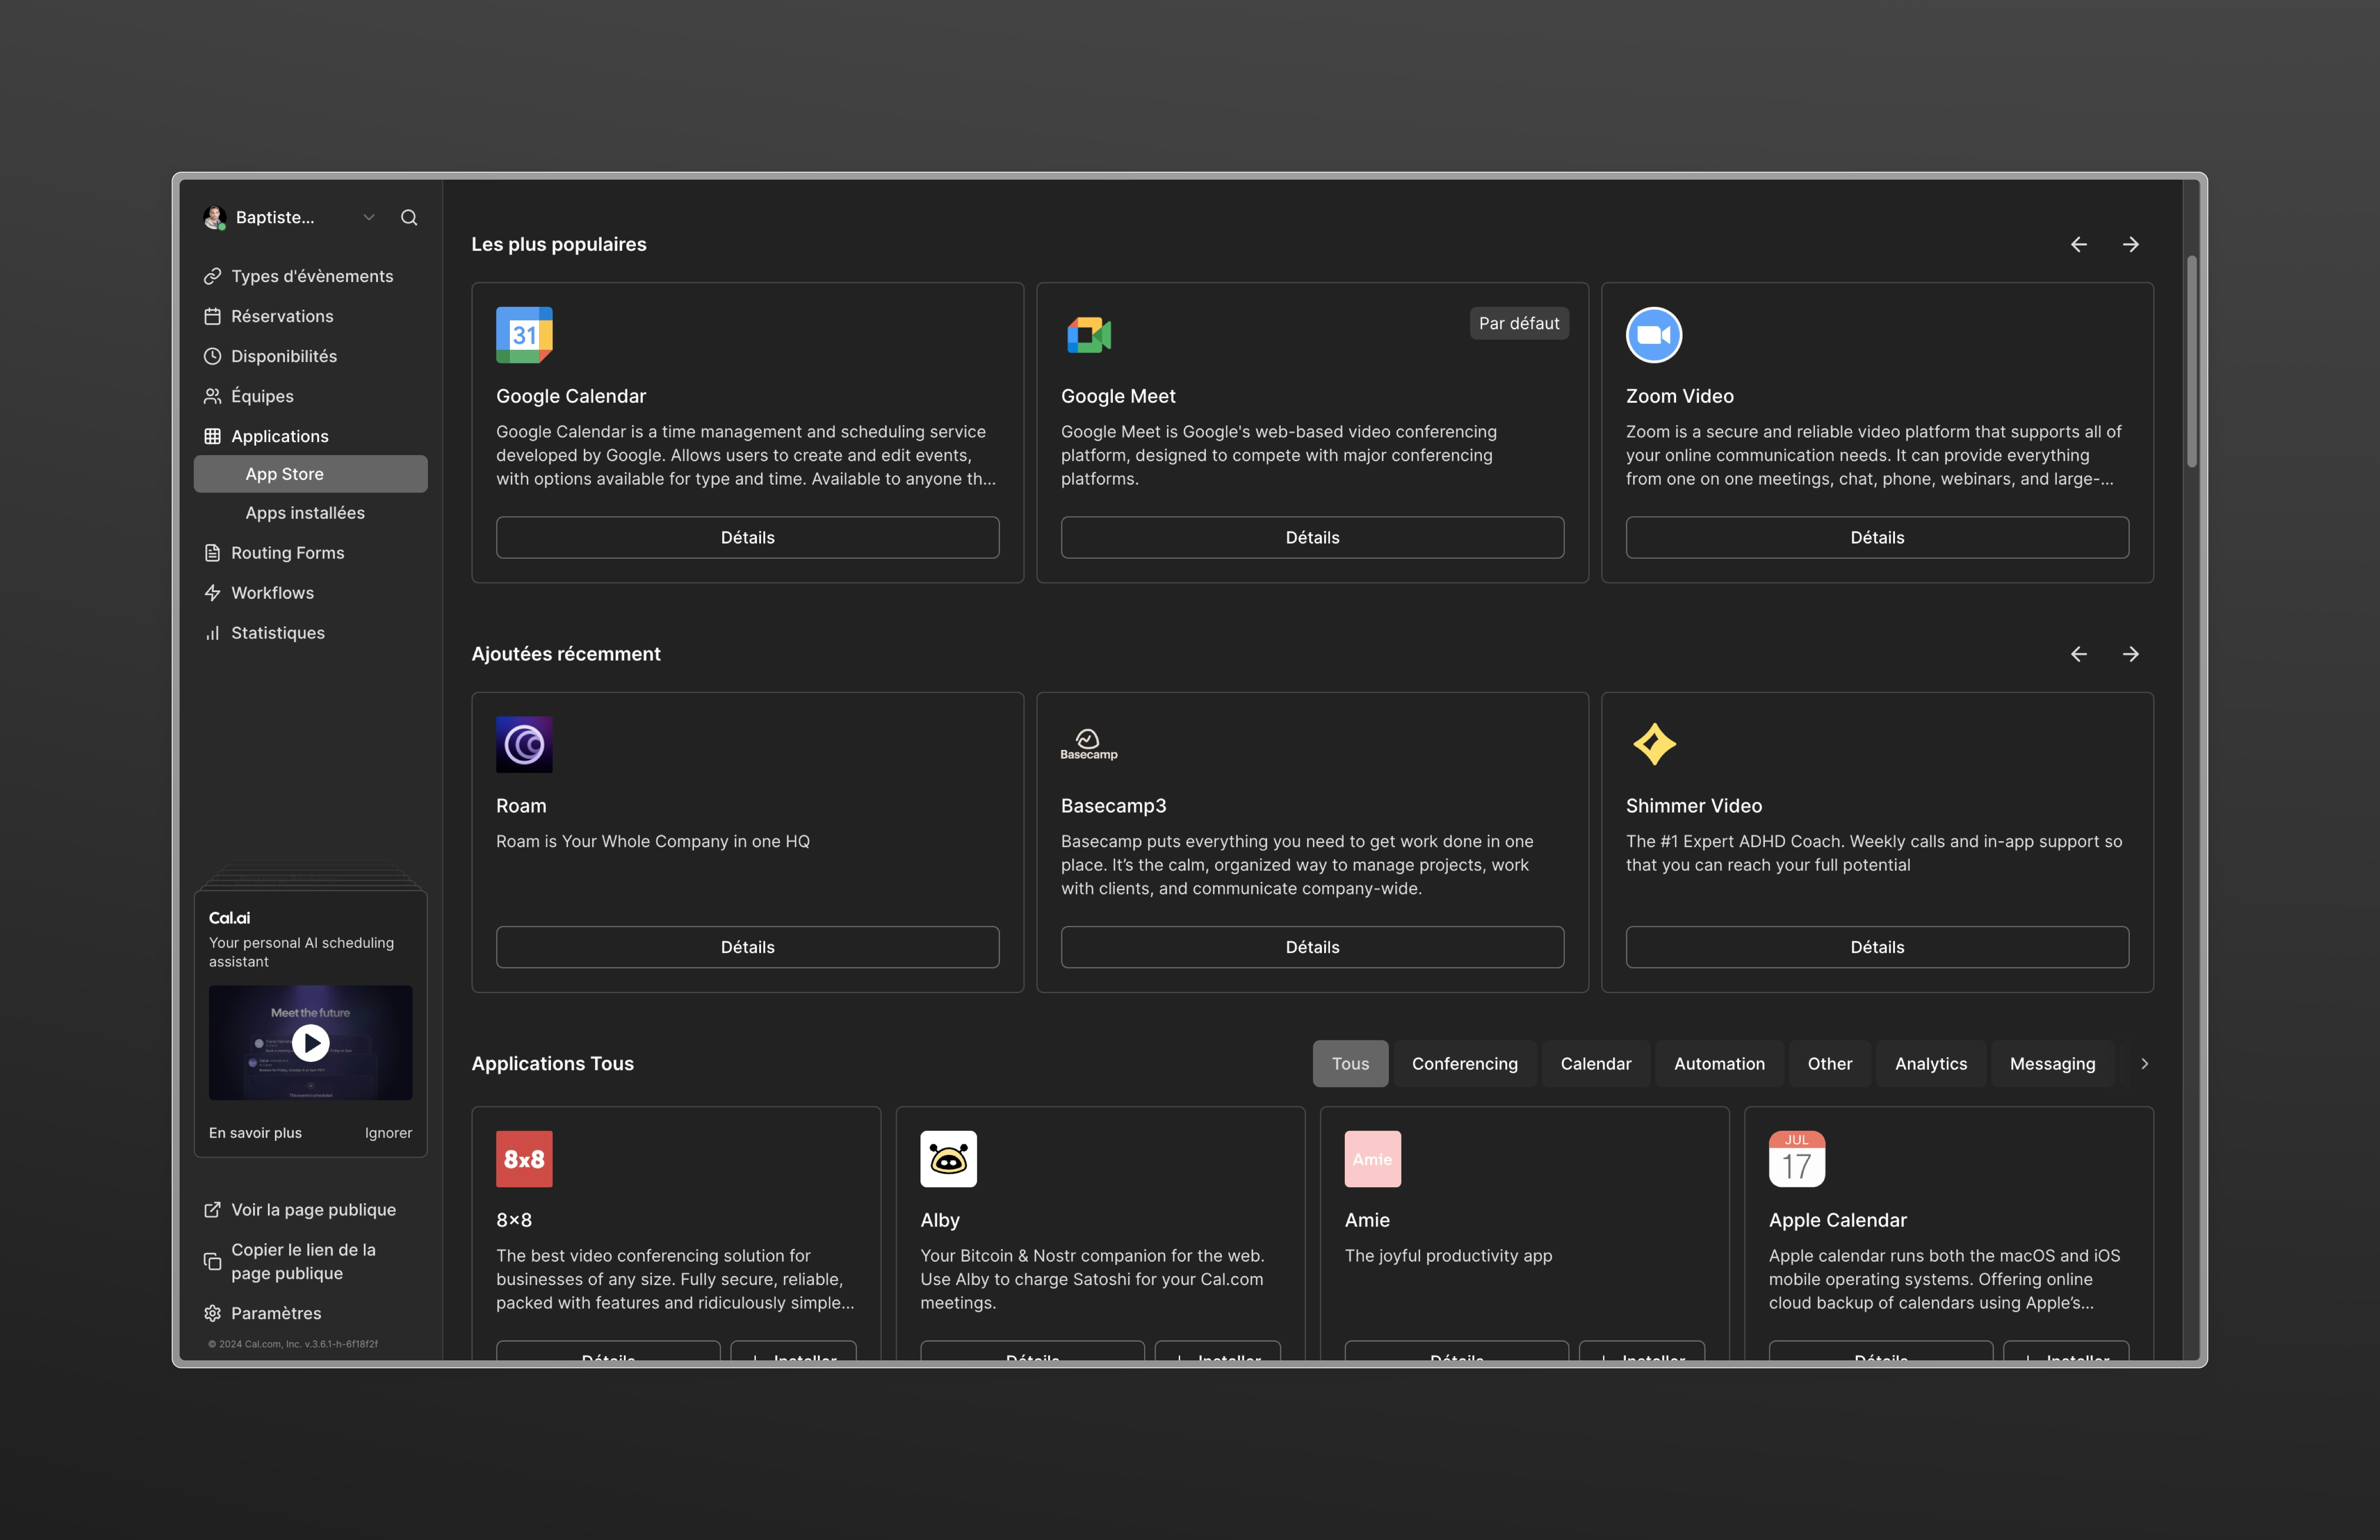This screenshot has width=2380, height=1540.
Task: Open Voir la page publique
Action: [312, 1210]
